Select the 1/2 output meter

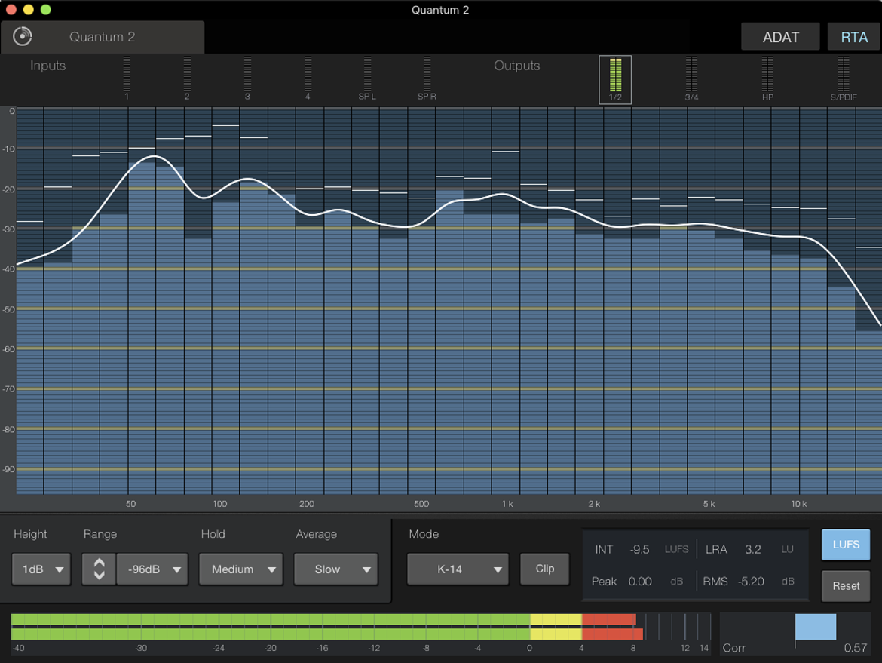[615, 79]
